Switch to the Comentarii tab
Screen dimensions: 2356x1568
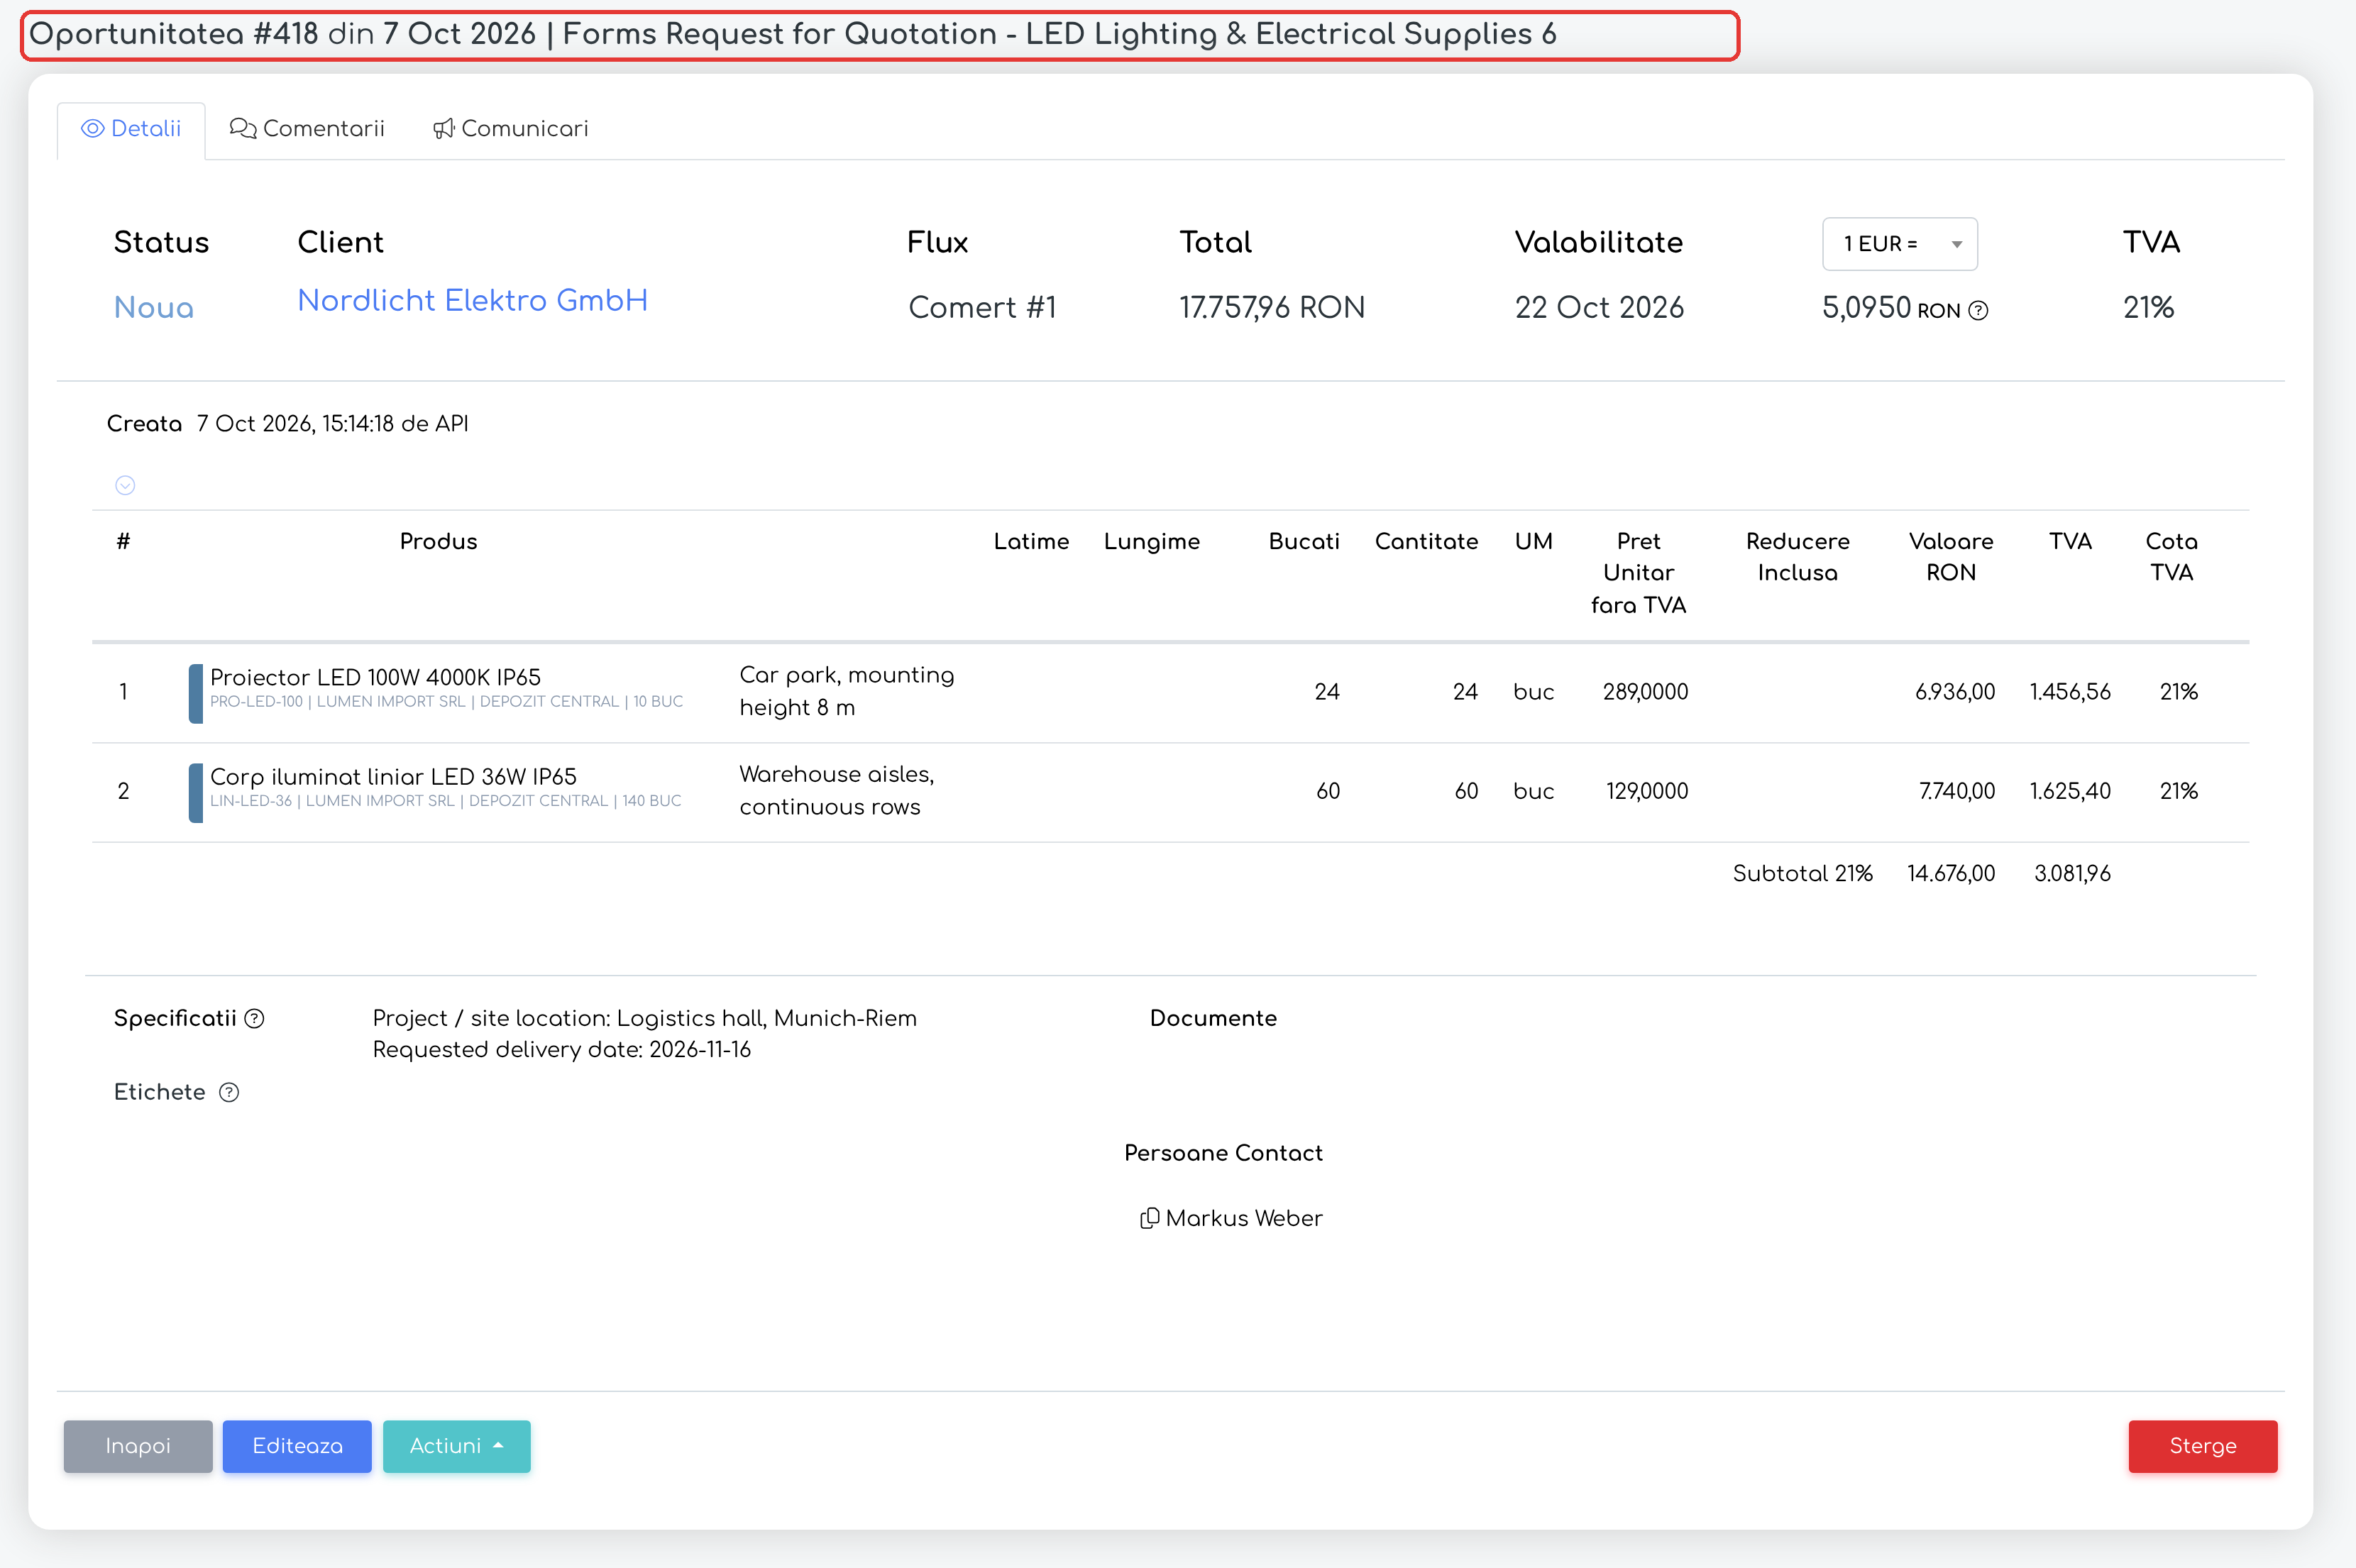point(307,129)
